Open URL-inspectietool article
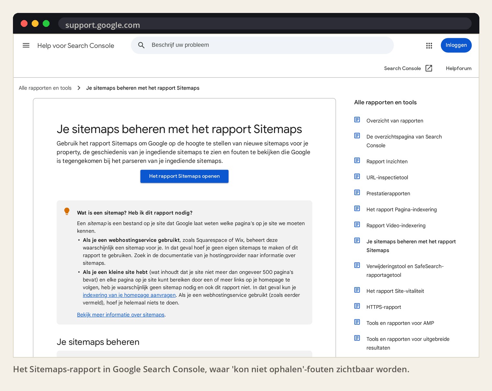The height and width of the screenshot is (391, 492). click(x=387, y=177)
